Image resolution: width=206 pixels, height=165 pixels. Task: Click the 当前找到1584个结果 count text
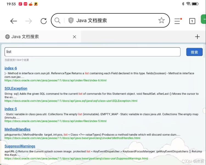click(17, 60)
